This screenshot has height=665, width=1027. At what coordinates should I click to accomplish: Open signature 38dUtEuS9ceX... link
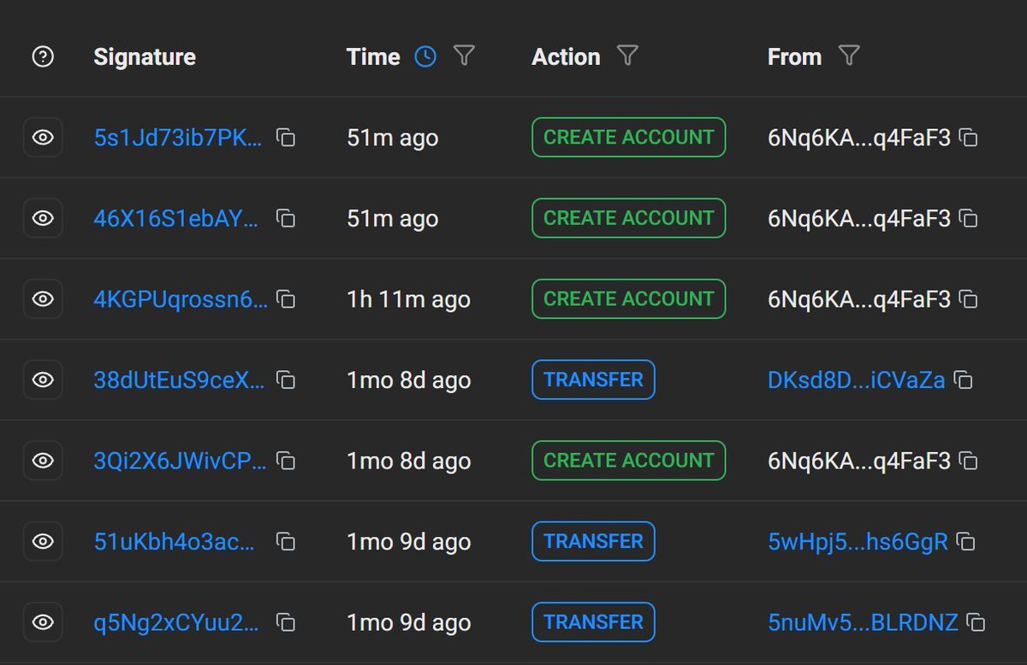pos(180,380)
